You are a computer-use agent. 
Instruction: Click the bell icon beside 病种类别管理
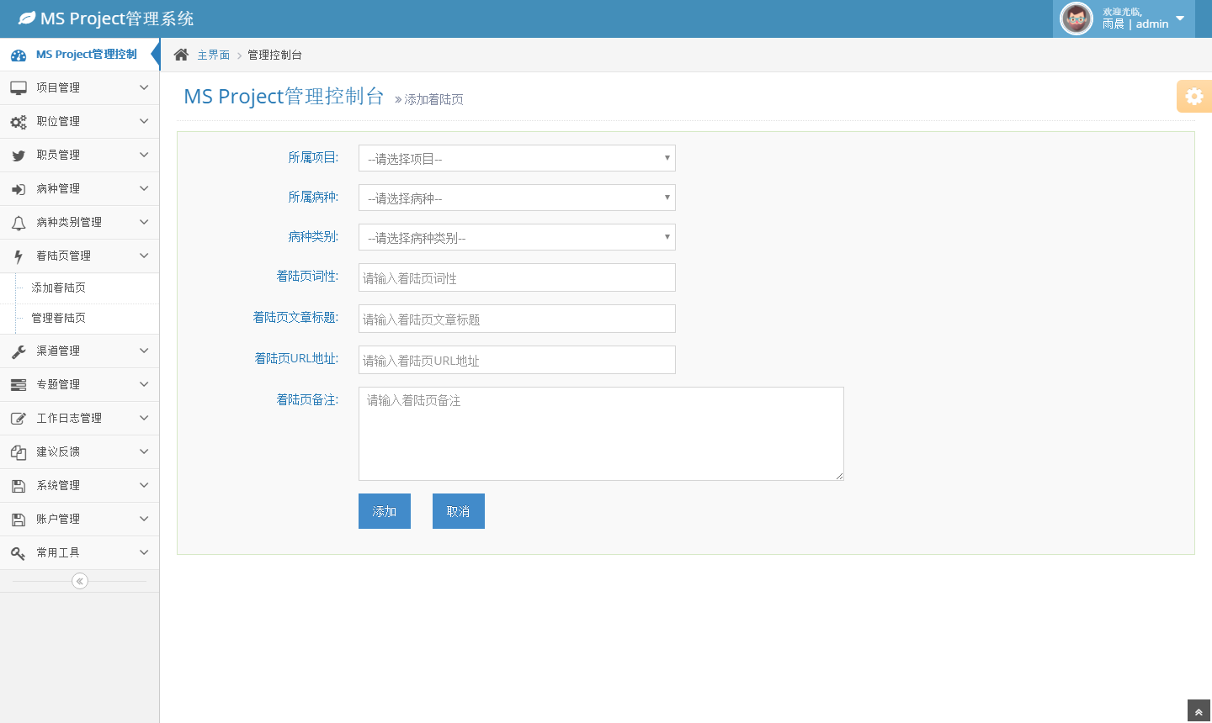pos(19,223)
